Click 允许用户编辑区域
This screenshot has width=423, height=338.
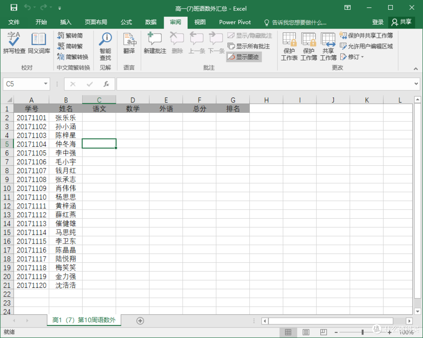point(366,46)
